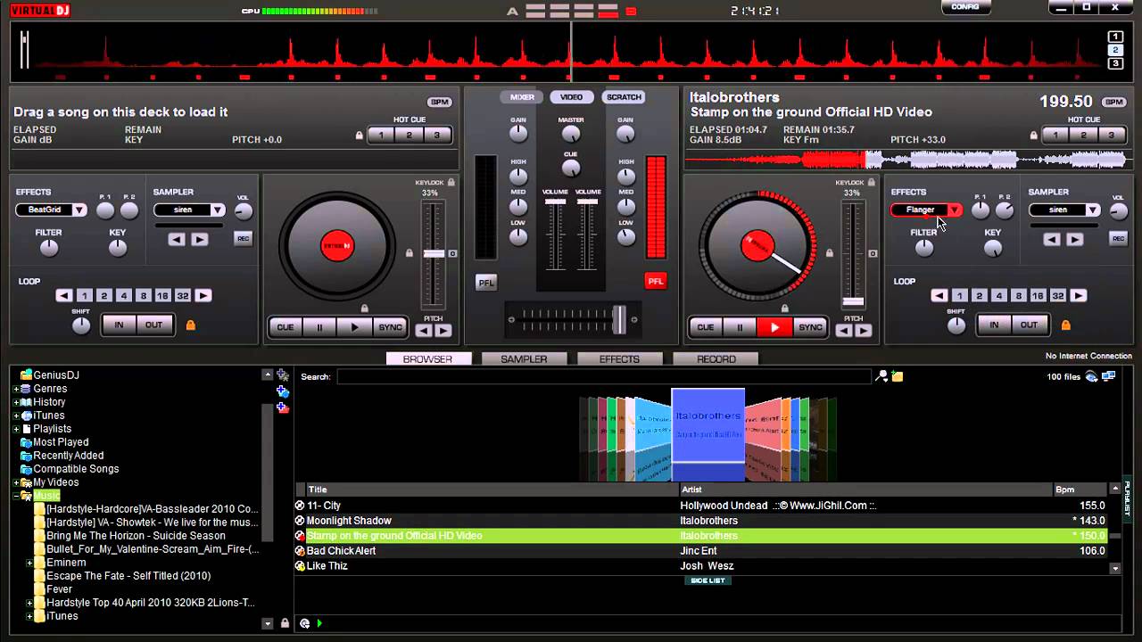Screen dimensions: 1142x642
Task: Switch to the RECORD tab
Action: [x=716, y=359]
